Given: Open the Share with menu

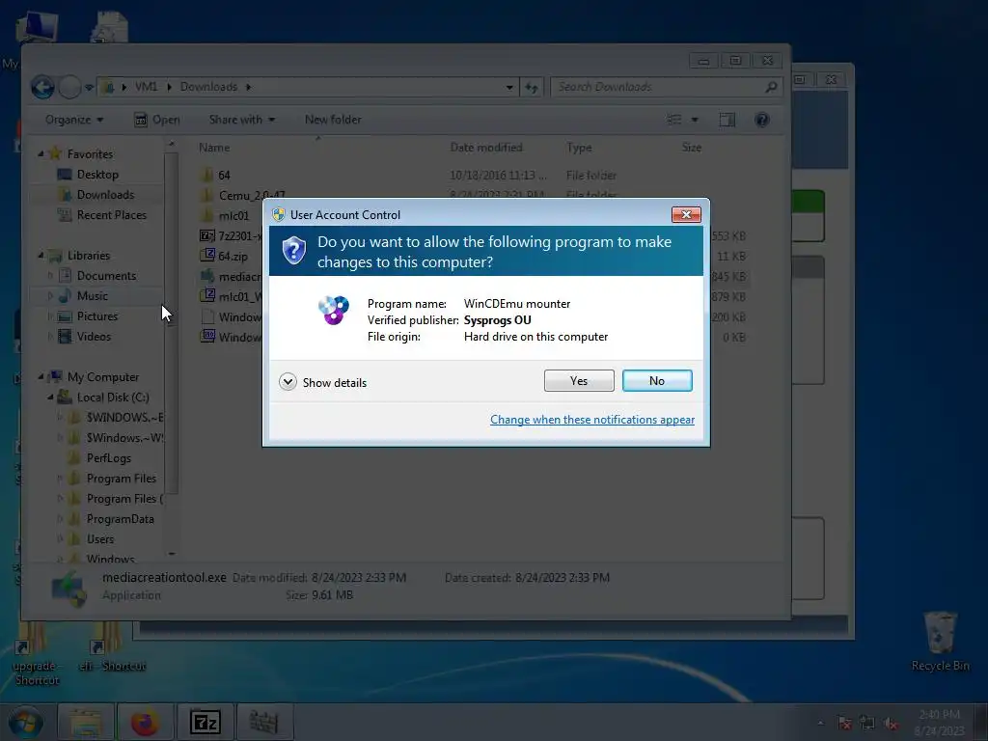Looking at the screenshot, I should tap(242, 120).
